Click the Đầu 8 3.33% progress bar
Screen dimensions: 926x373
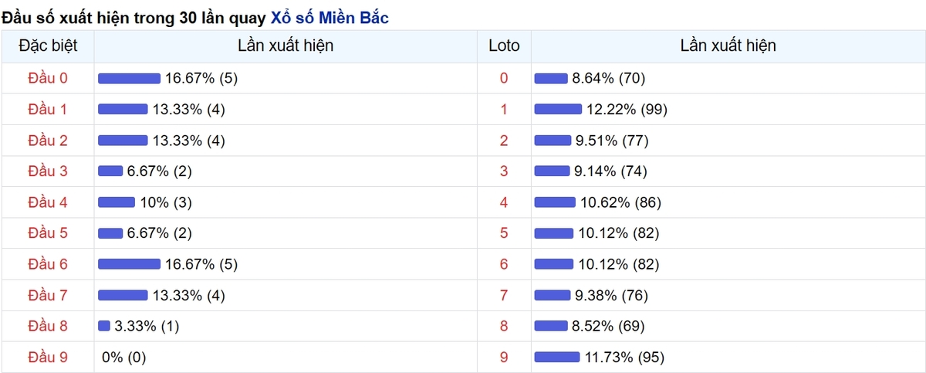(x=104, y=326)
